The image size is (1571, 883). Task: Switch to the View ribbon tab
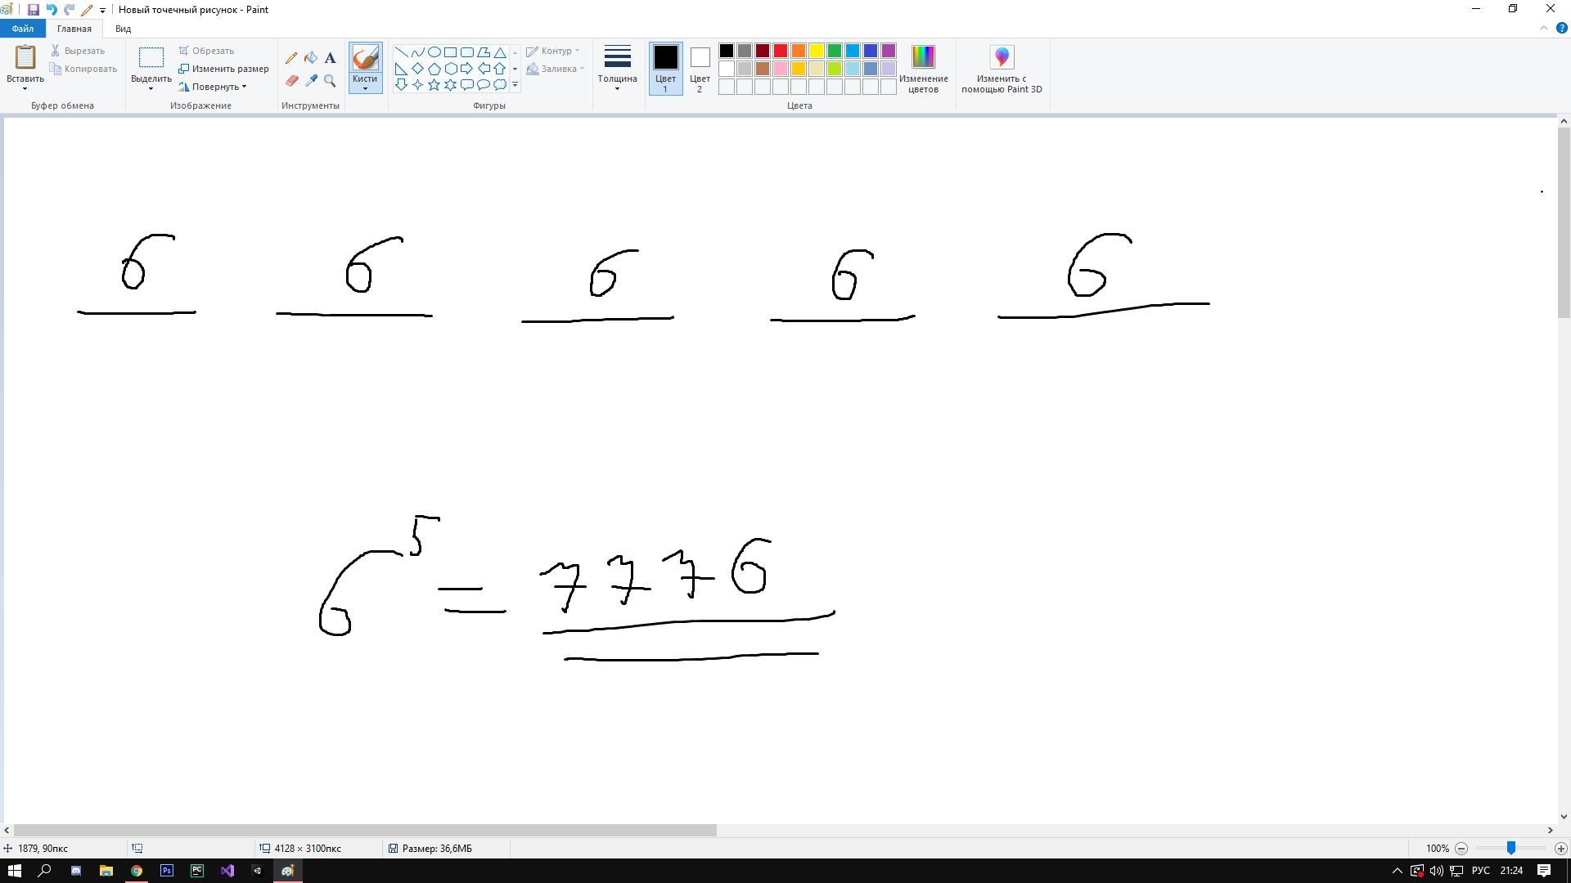click(x=123, y=29)
